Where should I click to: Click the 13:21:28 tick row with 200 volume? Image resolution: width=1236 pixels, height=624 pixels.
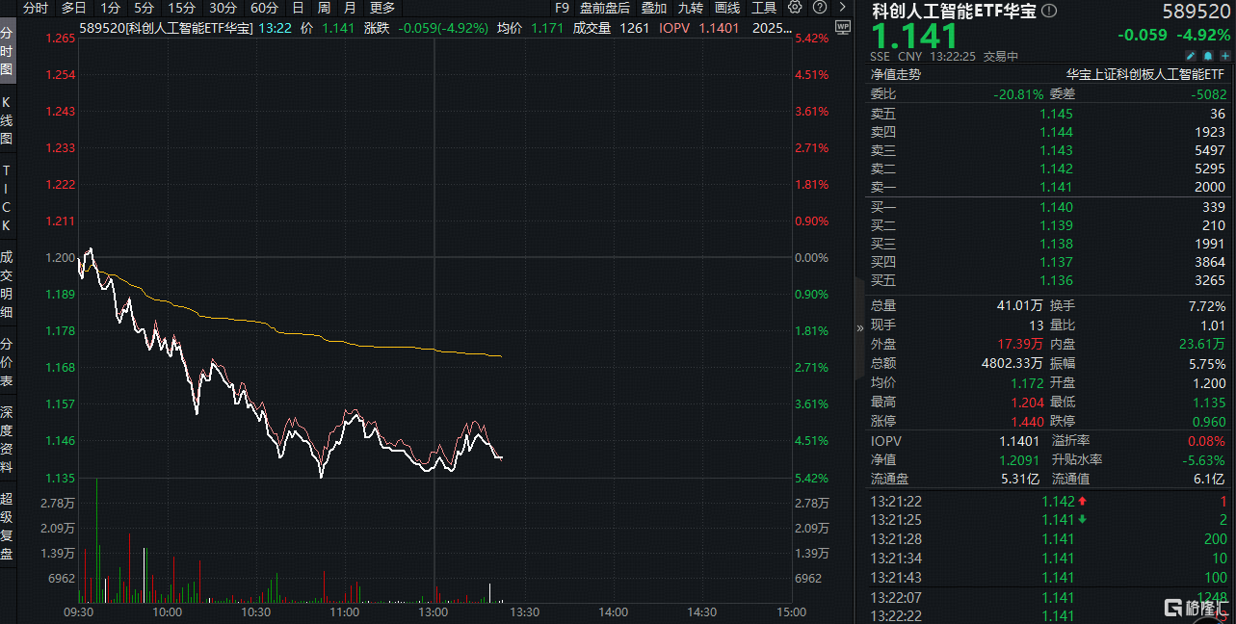click(x=1049, y=539)
